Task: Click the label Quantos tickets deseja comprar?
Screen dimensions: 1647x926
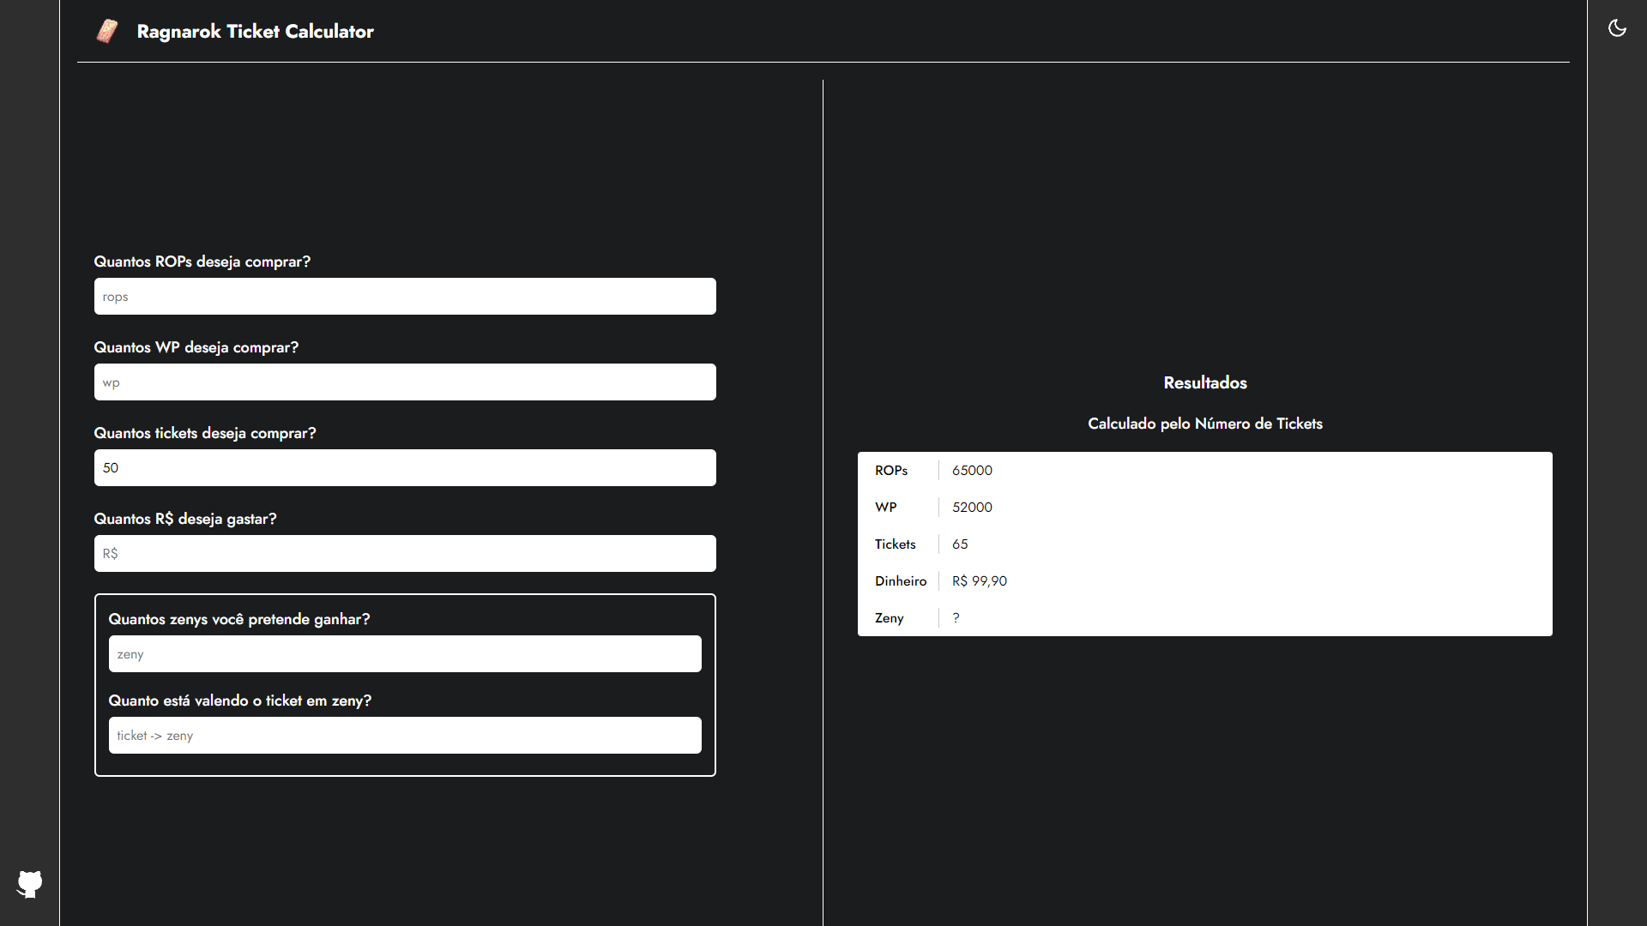Action: pyautogui.click(x=204, y=433)
